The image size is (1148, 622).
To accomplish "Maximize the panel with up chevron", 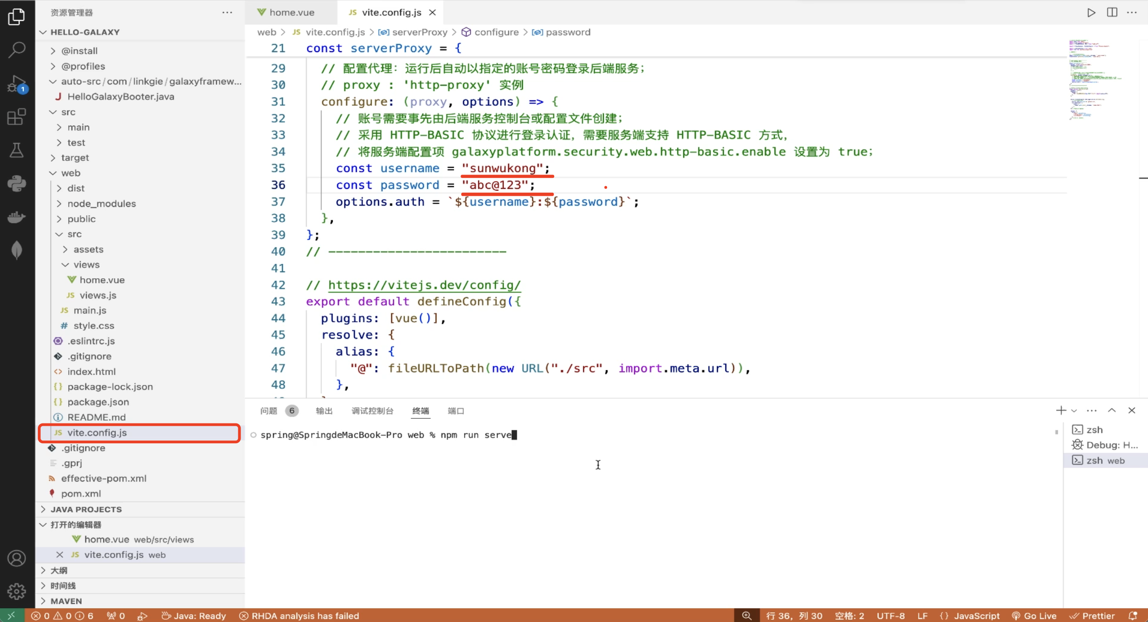I will (1112, 410).
